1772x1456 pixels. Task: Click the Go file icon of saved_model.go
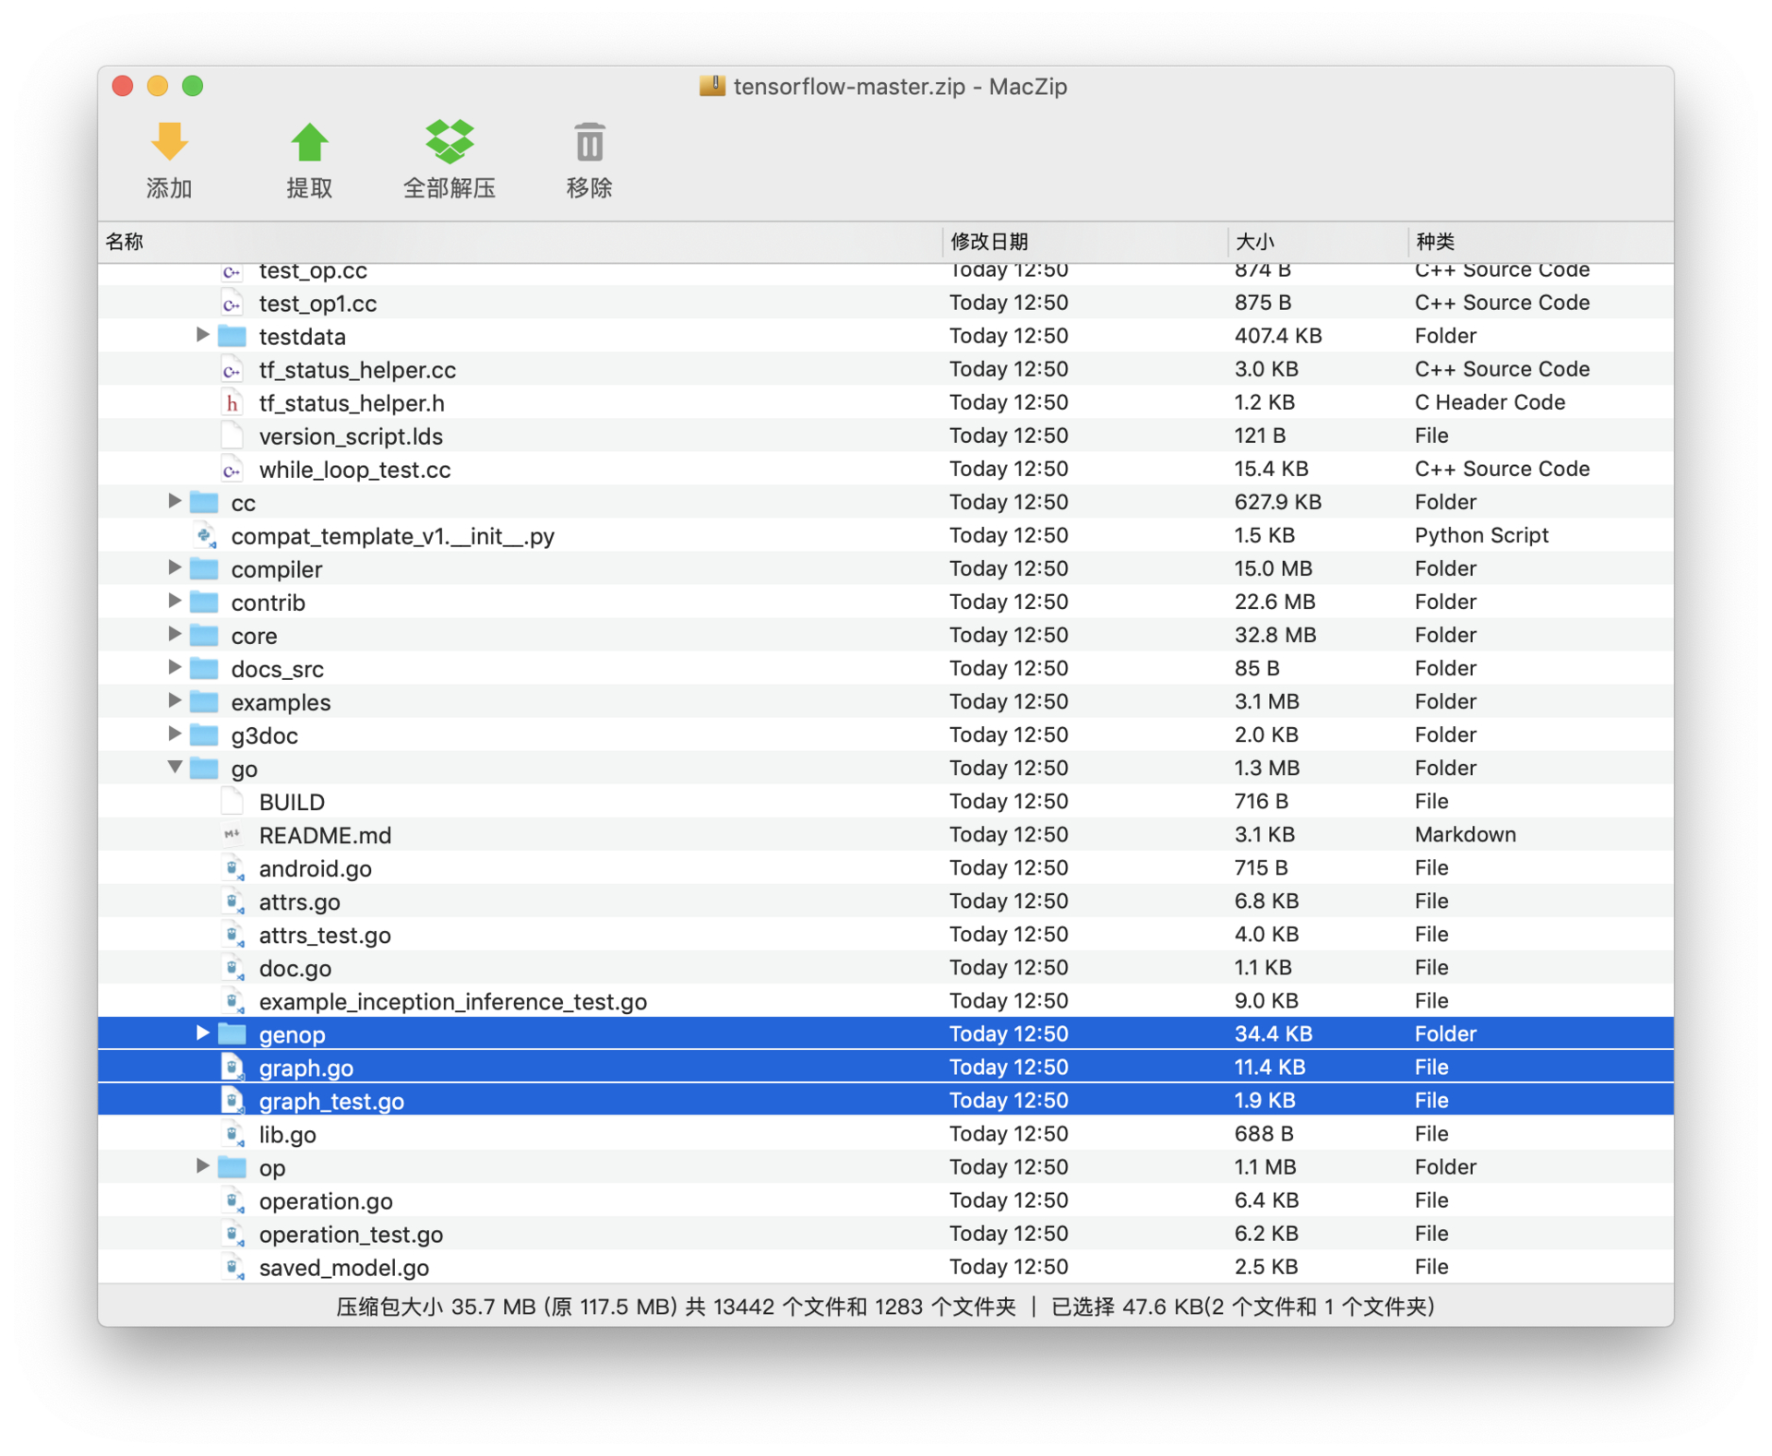(233, 1266)
